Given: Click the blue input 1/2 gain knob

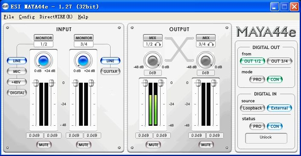Looking at the screenshot, I should 44,61.
